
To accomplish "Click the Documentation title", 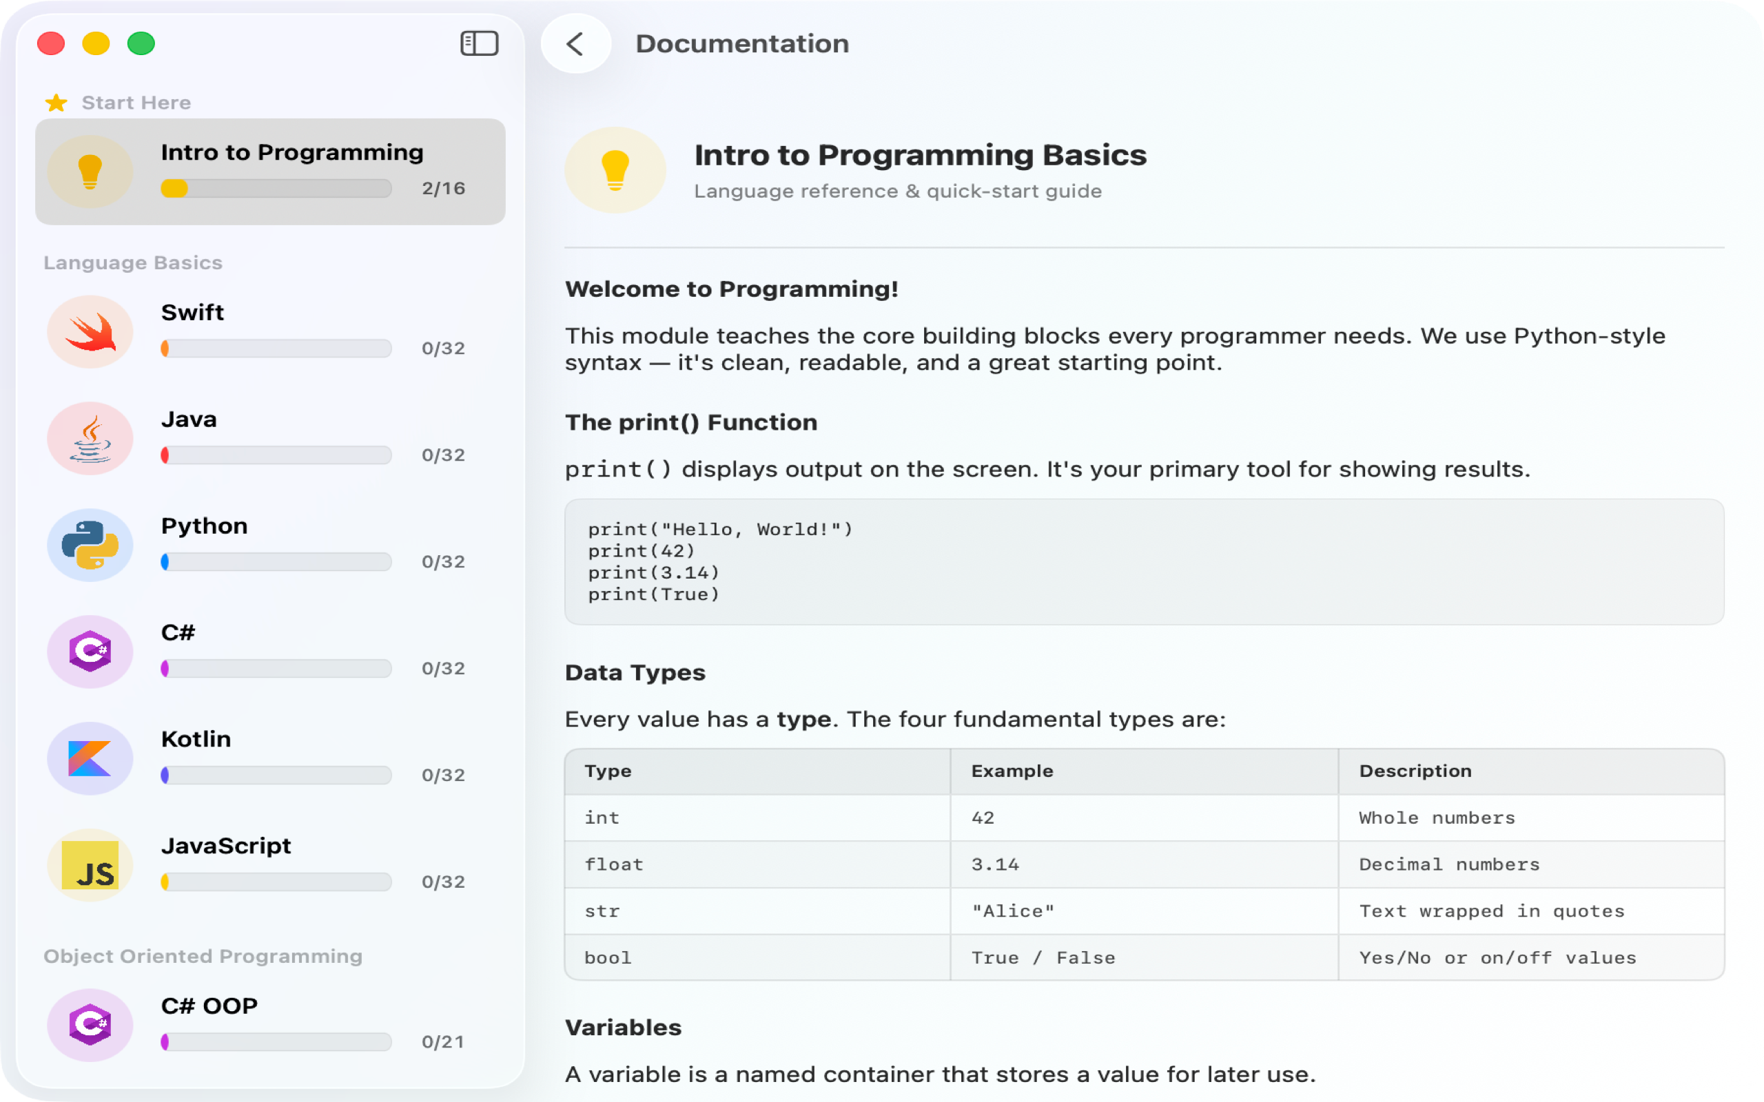I will pos(742,43).
